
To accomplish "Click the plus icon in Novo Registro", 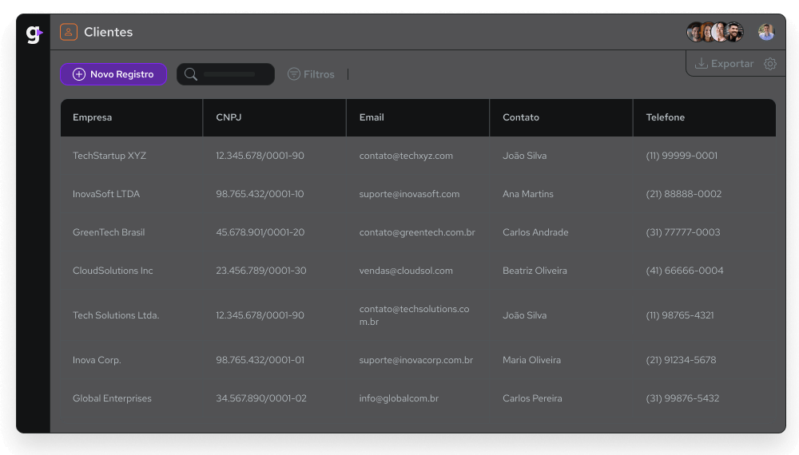I will [79, 74].
